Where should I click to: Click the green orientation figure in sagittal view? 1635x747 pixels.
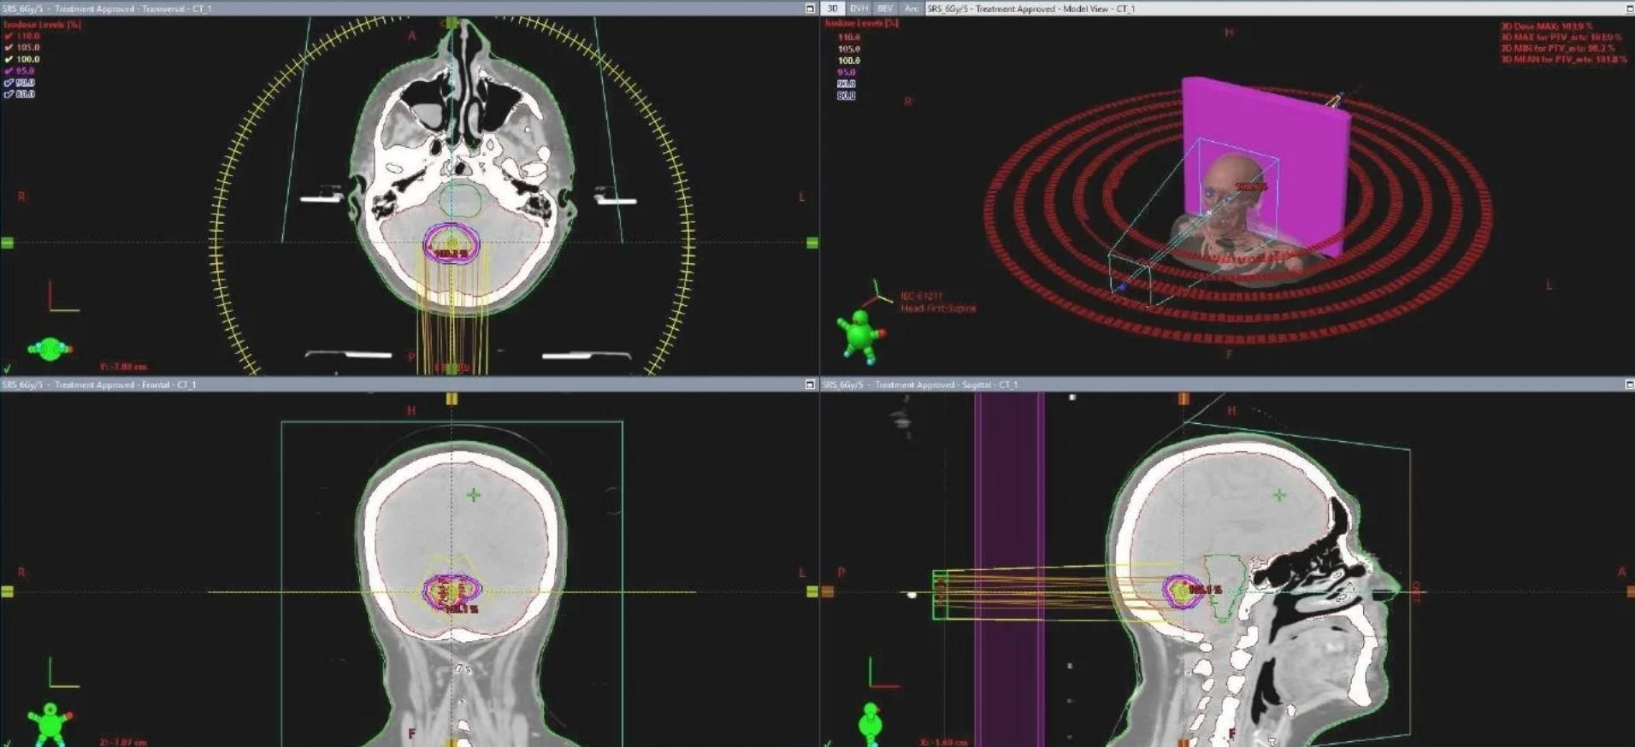coord(870,723)
